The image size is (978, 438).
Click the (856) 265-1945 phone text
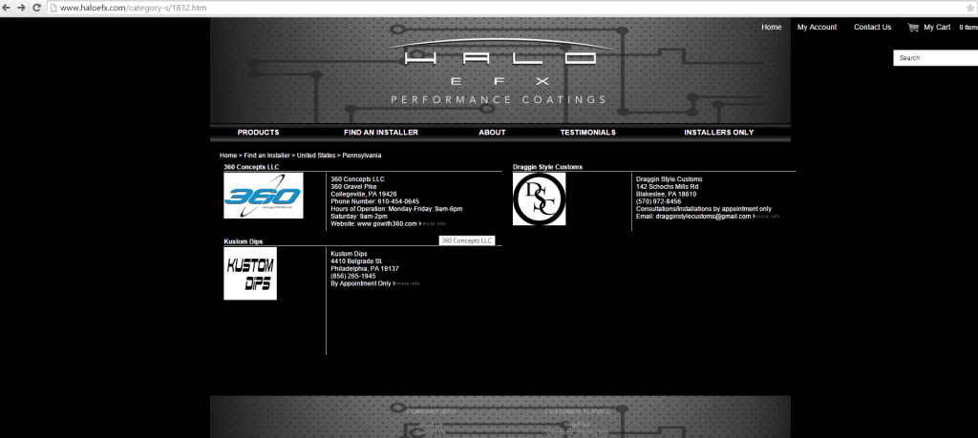(x=353, y=276)
